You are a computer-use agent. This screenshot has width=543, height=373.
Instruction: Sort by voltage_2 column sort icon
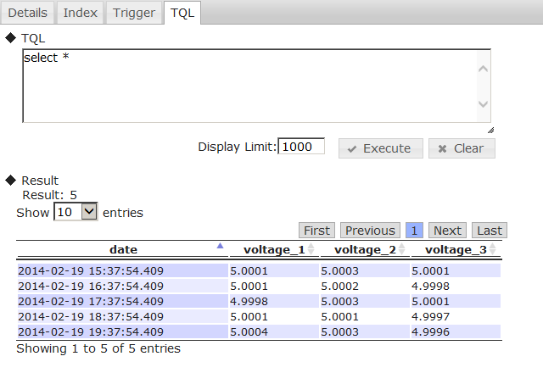tap(402, 249)
